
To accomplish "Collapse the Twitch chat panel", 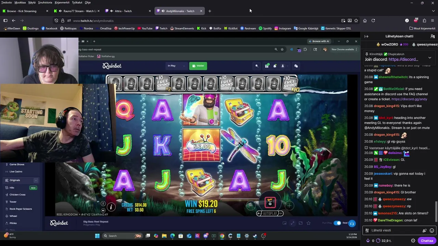I will tap(366, 36).
